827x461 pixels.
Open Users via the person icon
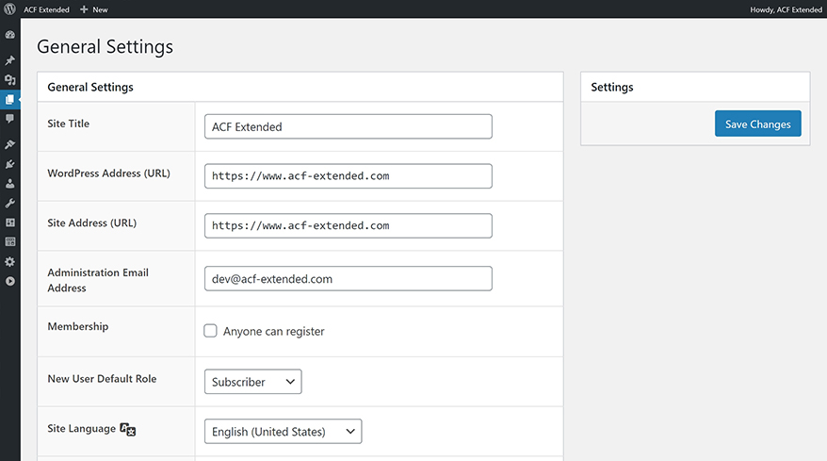9,184
